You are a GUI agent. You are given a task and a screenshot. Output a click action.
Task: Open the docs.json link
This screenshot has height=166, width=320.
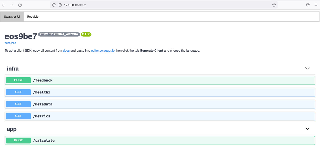pyautogui.click(x=10, y=43)
